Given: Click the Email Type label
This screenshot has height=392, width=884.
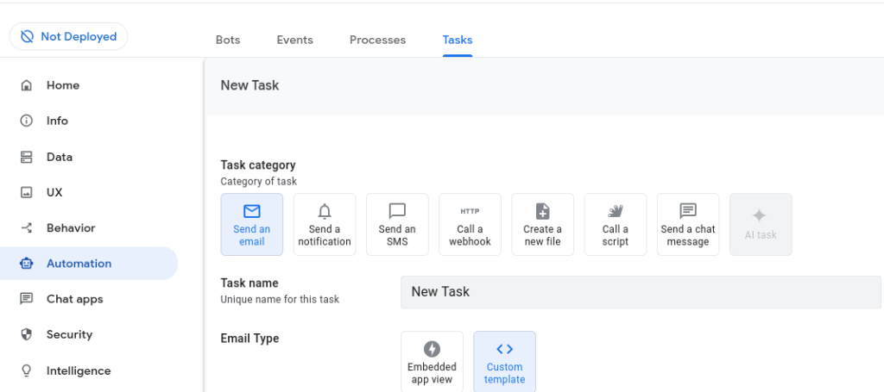Looking at the screenshot, I should (x=249, y=339).
